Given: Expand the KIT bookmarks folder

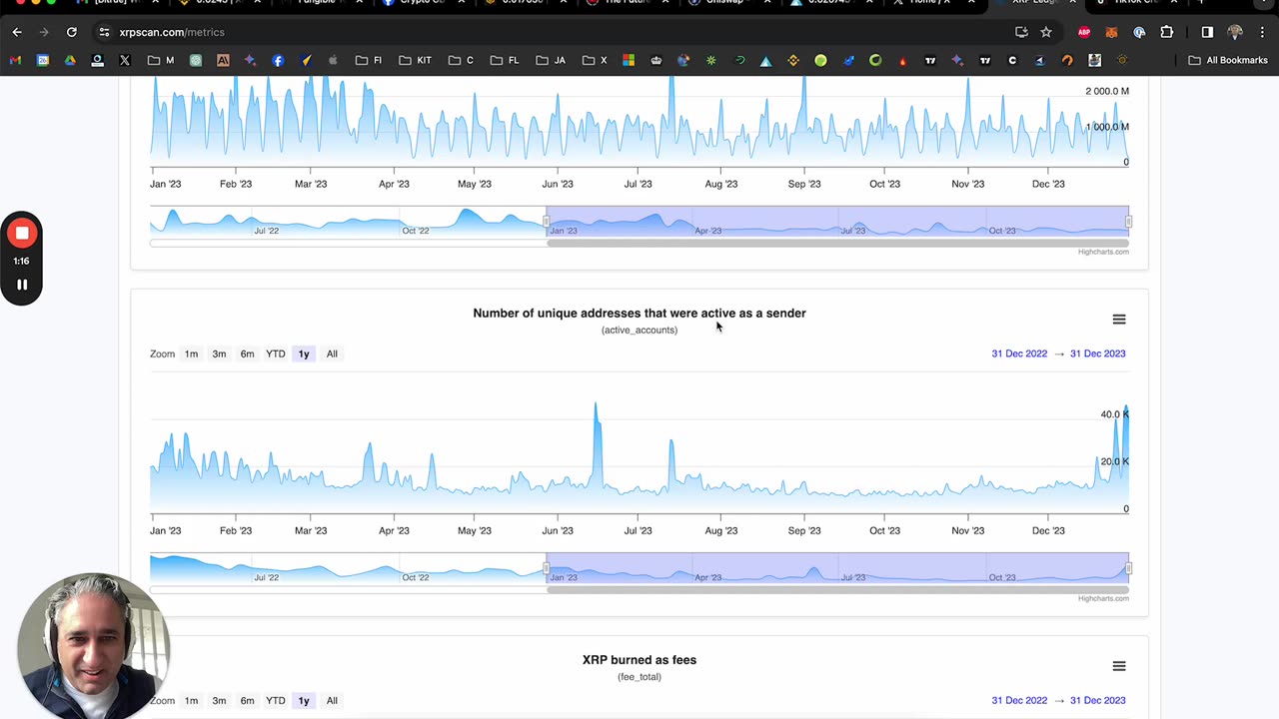Looking at the screenshot, I should click(x=416, y=60).
